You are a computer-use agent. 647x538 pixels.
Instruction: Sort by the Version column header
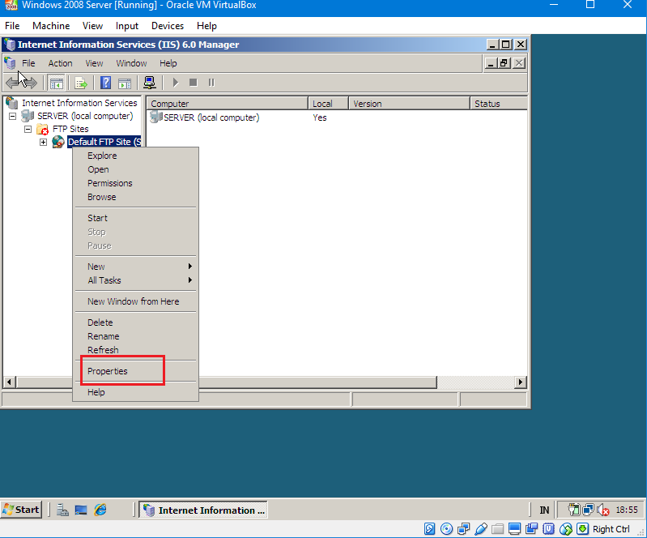click(x=409, y=104)
